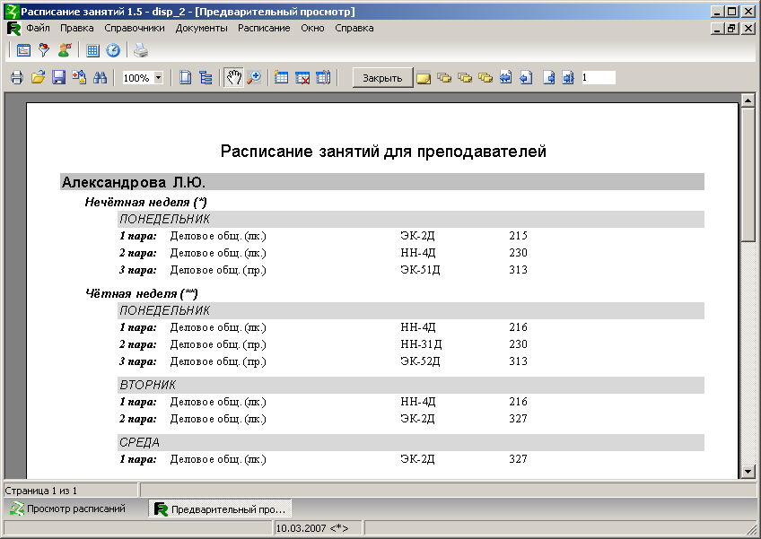This screenshot has height=539, width=761.
Task: Click the delete page icon with red X
Action: [x=302, y=78]
